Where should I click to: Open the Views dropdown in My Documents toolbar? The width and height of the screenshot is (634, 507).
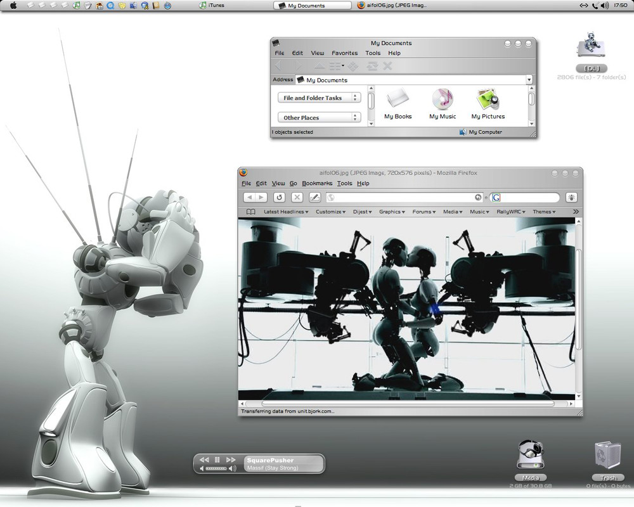337,65
